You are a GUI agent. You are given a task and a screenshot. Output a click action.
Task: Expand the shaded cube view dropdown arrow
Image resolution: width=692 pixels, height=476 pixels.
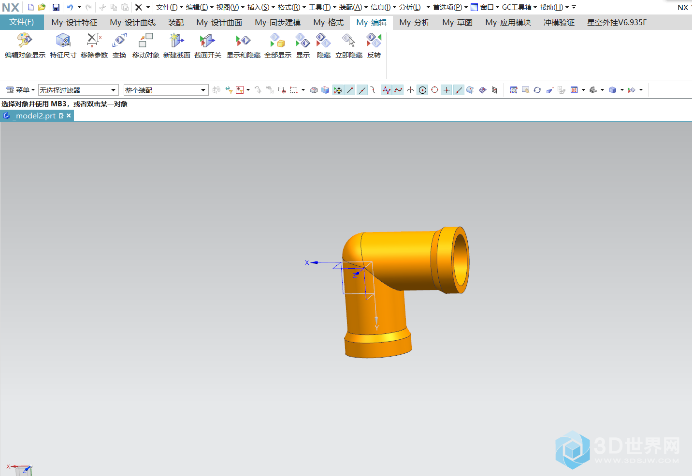click(x=622, y=90)
